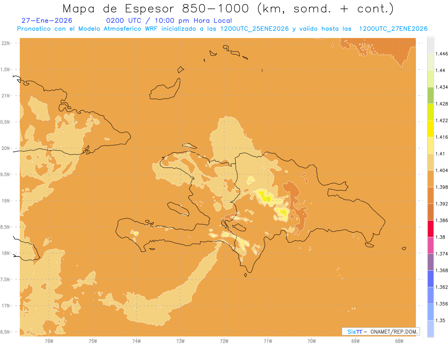Select the lime swatch between 1.422 and 1.428
The width and height of the screenshot is (448, 346).
(430, 112)
